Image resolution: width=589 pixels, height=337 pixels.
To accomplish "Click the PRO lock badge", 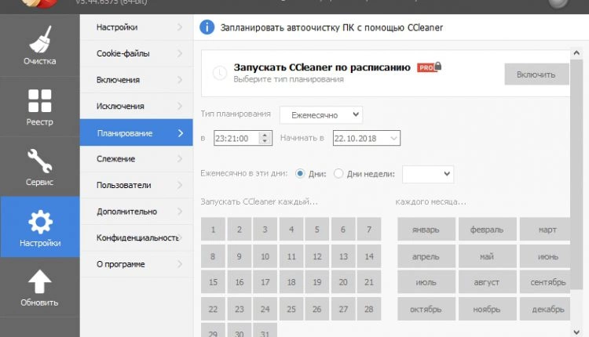I will pyautogui.click(x=427, y=67).
